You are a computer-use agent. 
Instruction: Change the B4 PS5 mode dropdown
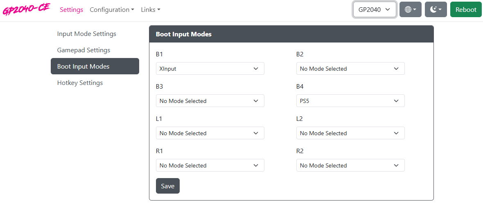[350, 101]
